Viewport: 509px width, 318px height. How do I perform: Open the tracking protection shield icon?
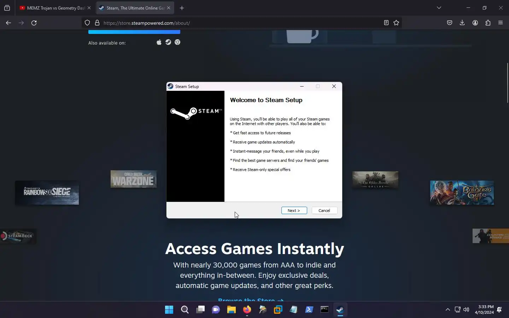click(87, 23)
